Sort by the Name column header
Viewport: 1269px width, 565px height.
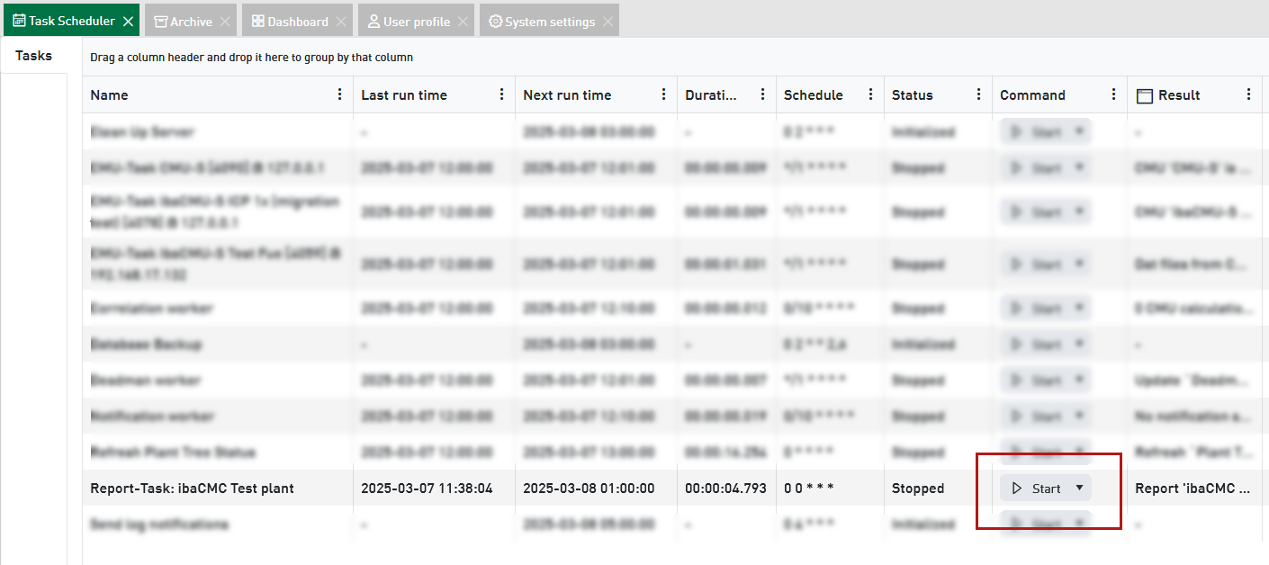pyautogui.click(x=110, y=94)
